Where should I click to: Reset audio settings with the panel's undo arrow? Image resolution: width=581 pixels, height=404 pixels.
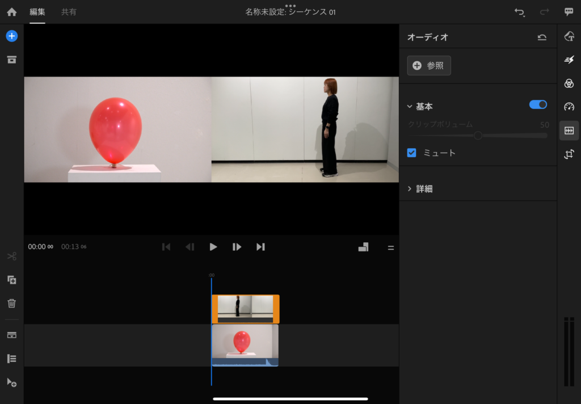(542, 37)
